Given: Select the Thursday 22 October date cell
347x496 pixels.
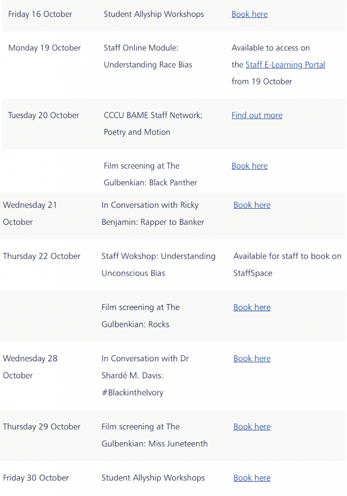Looking at the screenshot, I should tap(42, 256).
